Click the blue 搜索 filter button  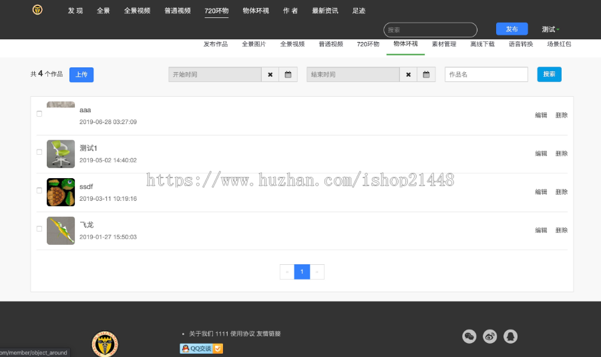coord(550,74)
